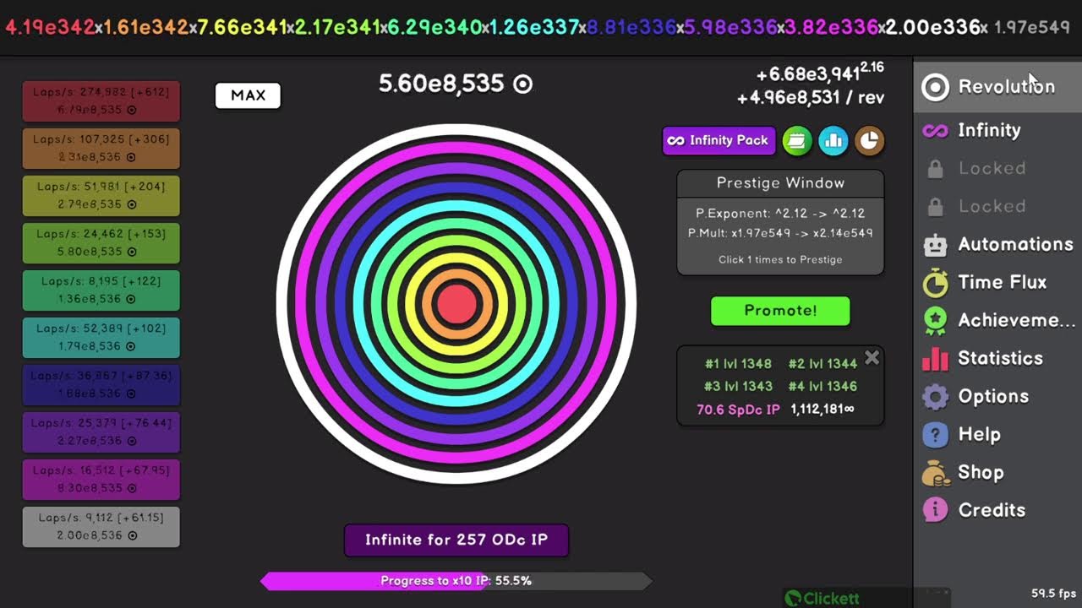Upgrade purple ring with 25,379 laps/s
Viewport: 1082px width, 608px height.
[x=101, y=432]
